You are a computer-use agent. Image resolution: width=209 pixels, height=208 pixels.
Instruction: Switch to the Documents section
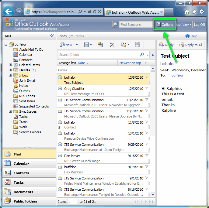pos(29,192)
